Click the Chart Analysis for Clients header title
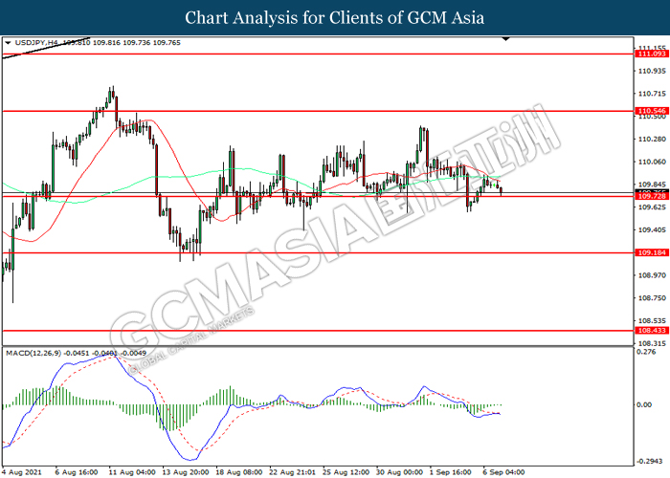The image size is (670, 478). [x=335, y=18]
